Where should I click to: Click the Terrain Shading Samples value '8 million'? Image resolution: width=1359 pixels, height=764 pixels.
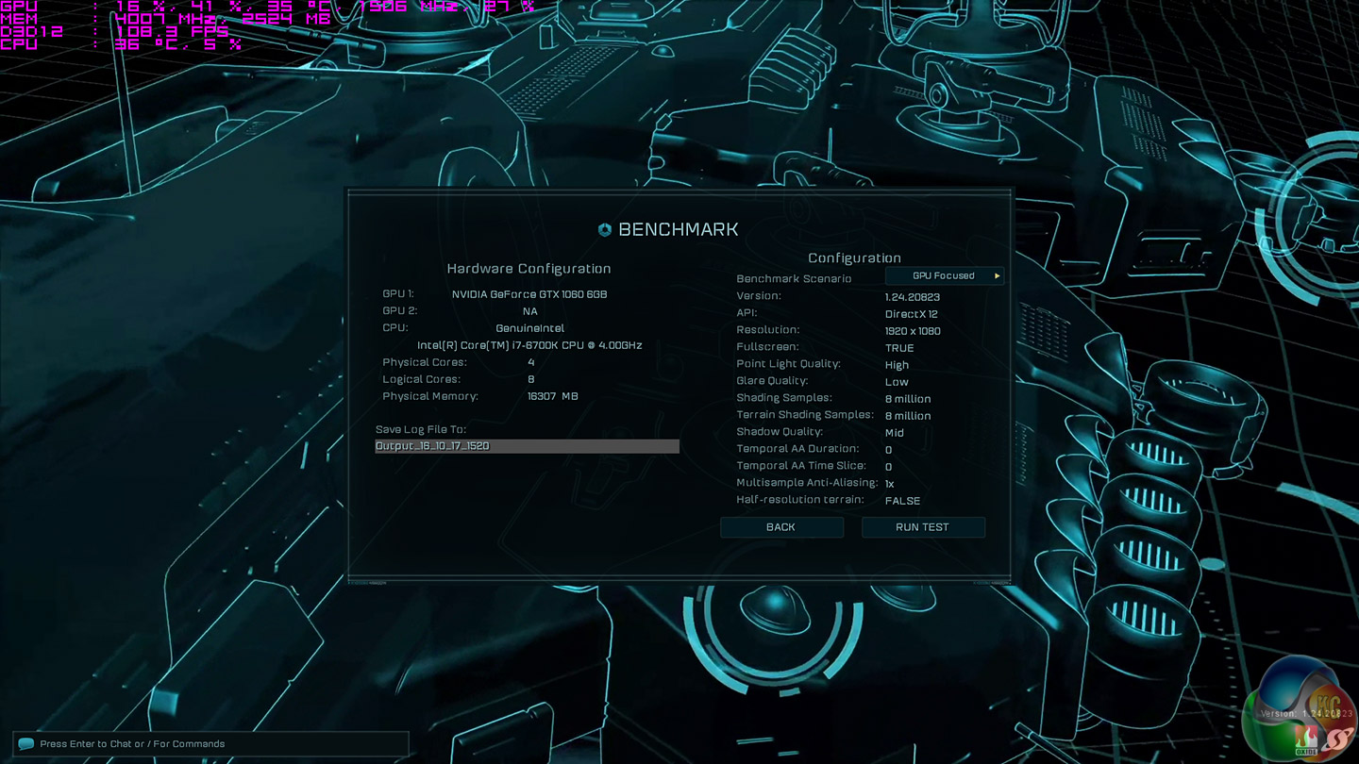point(908,416)
